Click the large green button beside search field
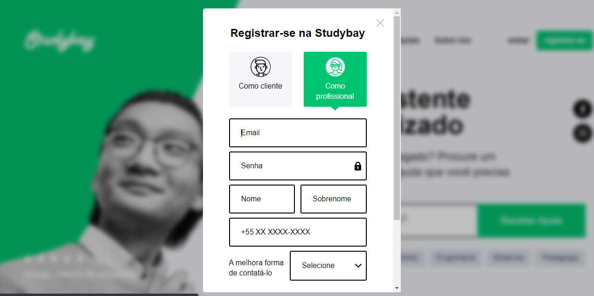The width and height of the screenshot is (594, 296). (x=531, y=220)
